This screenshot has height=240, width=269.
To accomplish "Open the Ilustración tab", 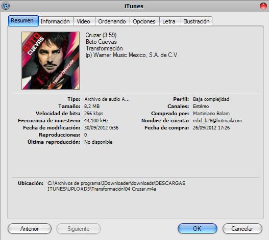I will point(197,21).
